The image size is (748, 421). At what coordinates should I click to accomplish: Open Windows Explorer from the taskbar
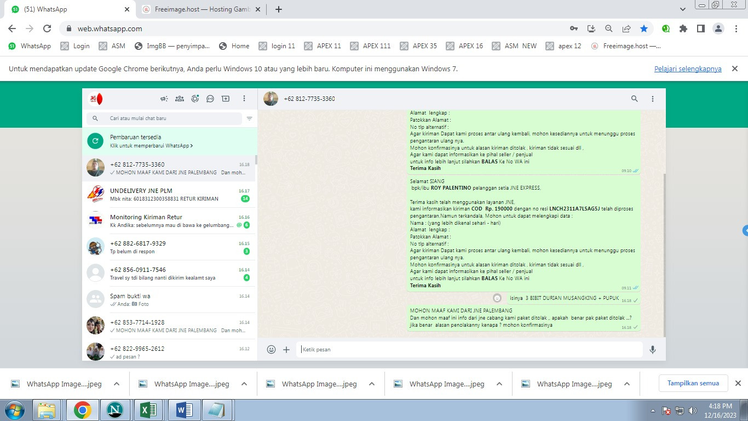(47, 410)
